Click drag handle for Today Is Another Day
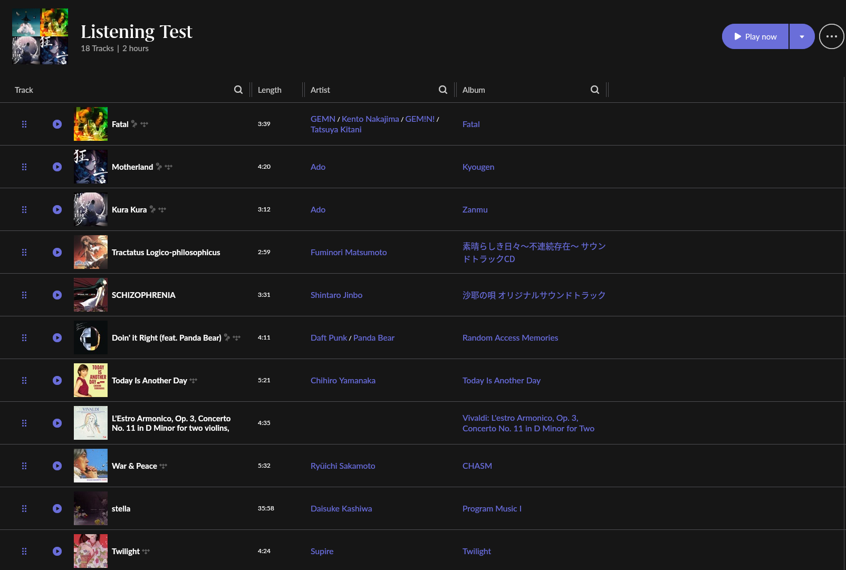The width and height of the screenshot is (846, 570). (x=24, y=381)
